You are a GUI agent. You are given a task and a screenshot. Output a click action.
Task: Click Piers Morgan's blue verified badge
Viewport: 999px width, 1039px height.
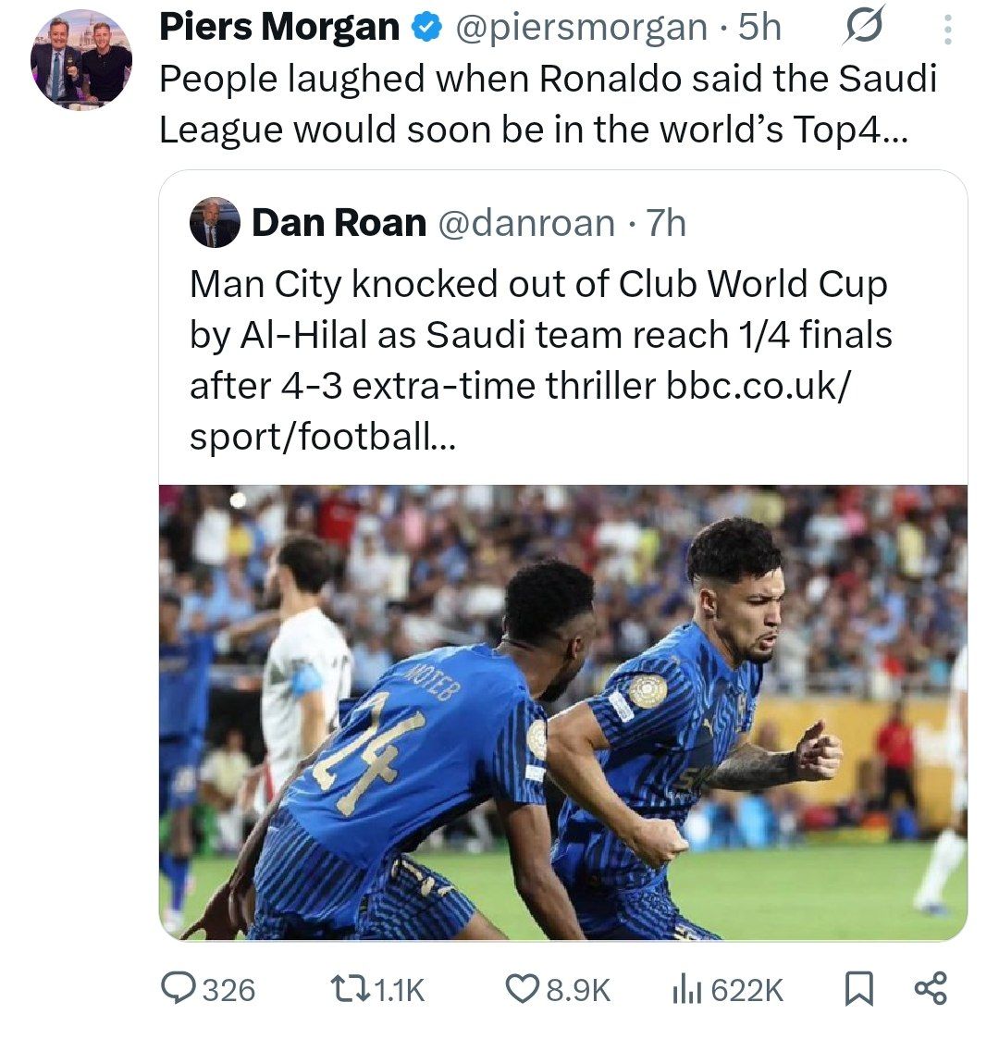tap(426, 29)
